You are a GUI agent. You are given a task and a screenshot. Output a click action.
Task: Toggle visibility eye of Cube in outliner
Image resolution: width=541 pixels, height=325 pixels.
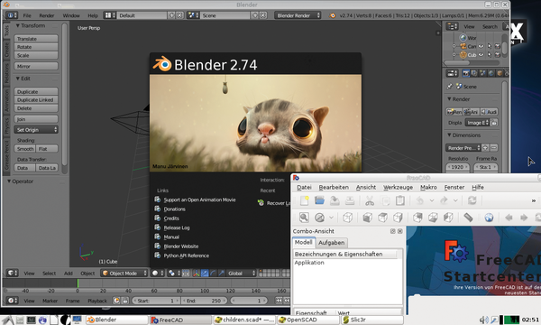coord(481,54)
